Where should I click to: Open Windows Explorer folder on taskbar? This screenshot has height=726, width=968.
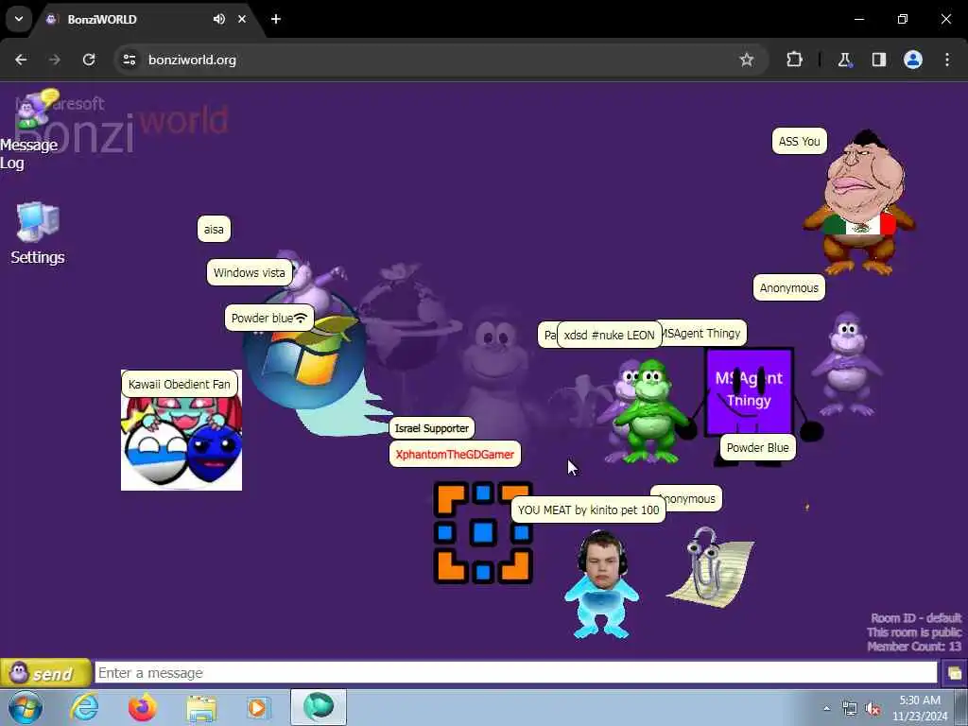tap(201, 709)
